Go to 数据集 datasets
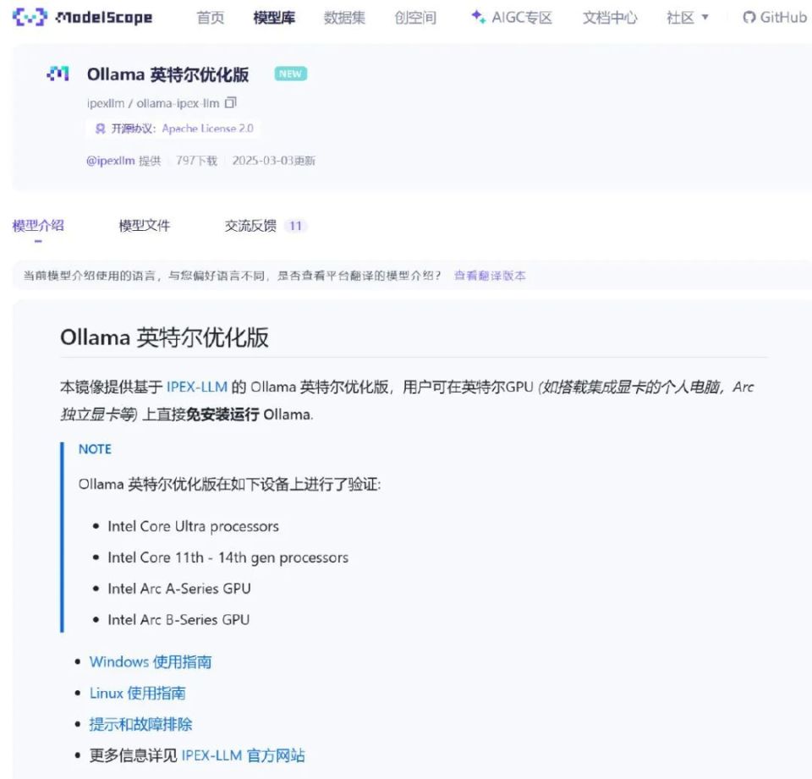This screenshot has width=812, height=779. pos(344,18)
